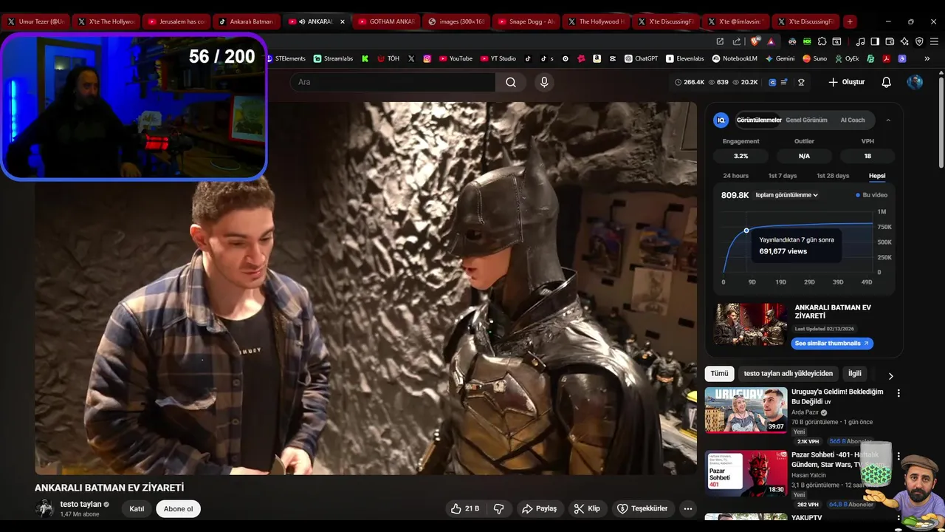Image resolution: width=945 pixels, height=532 pixels.
Task: Select 24 hours range
Action: 735,176
